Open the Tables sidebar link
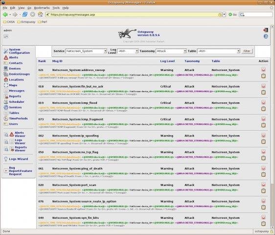The width and height of the screenshot is (275, 235). tap(14, 113)
